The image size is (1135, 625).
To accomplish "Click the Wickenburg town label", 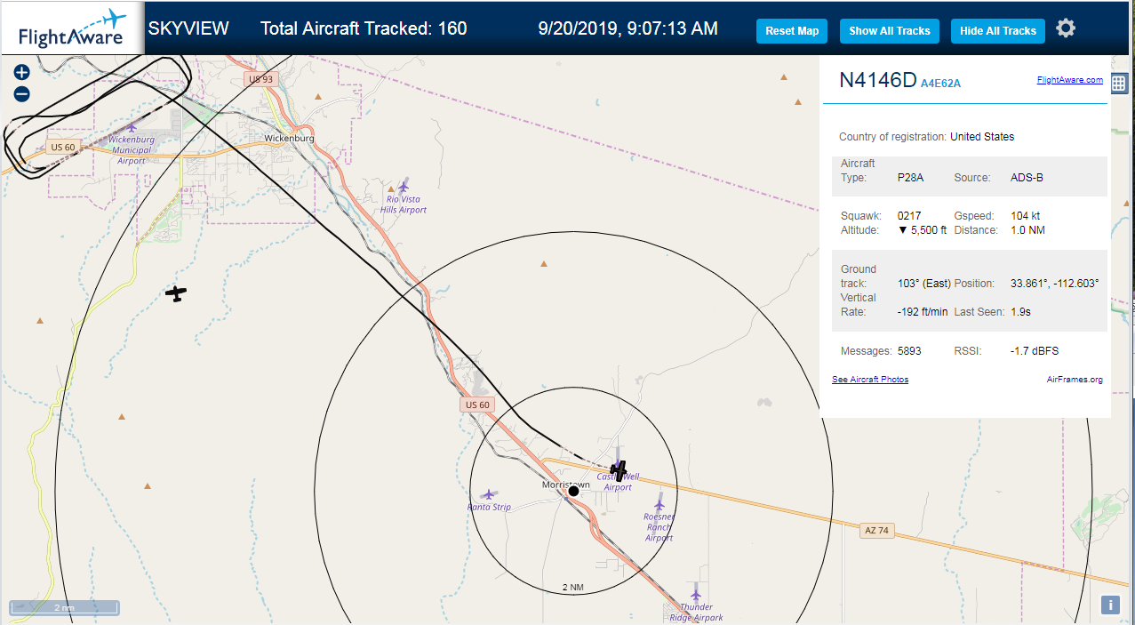I will [290, 139].
